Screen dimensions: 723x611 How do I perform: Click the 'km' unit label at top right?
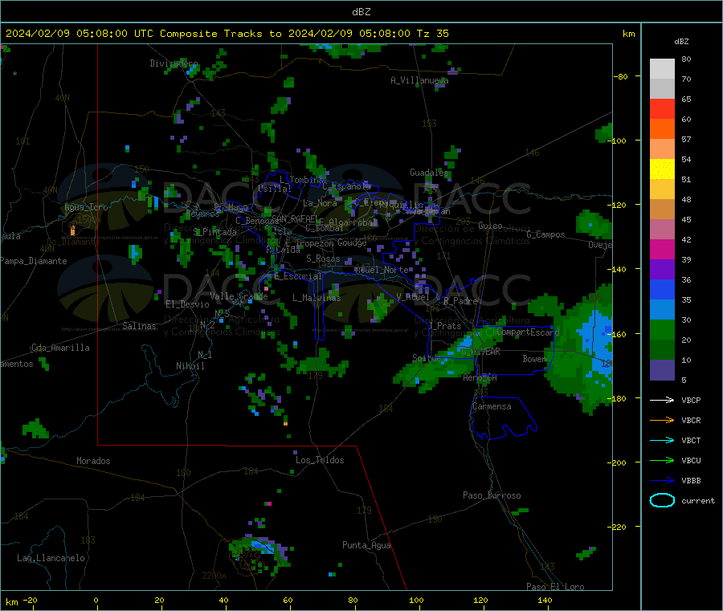[628, 34]
